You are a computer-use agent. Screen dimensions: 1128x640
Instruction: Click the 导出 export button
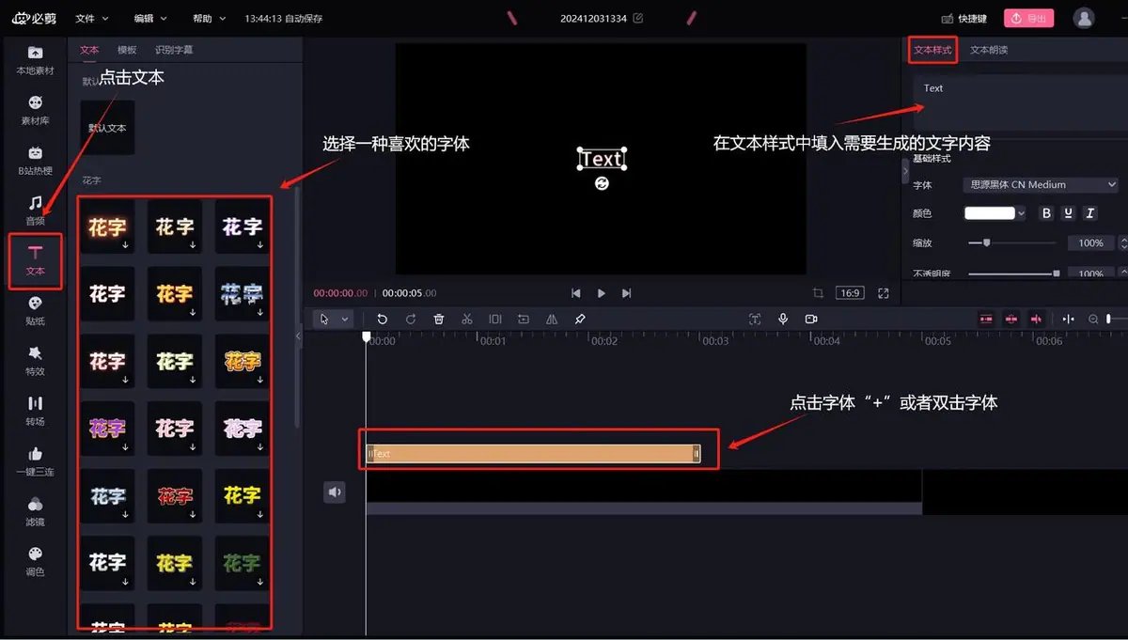[x=1028, y=18]
